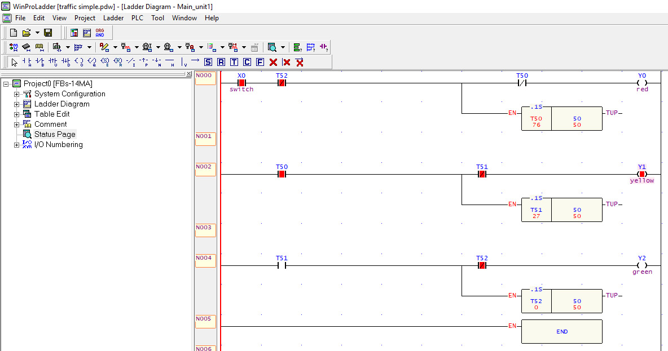
Task: Select network label N004
Action: pos(205,261)
